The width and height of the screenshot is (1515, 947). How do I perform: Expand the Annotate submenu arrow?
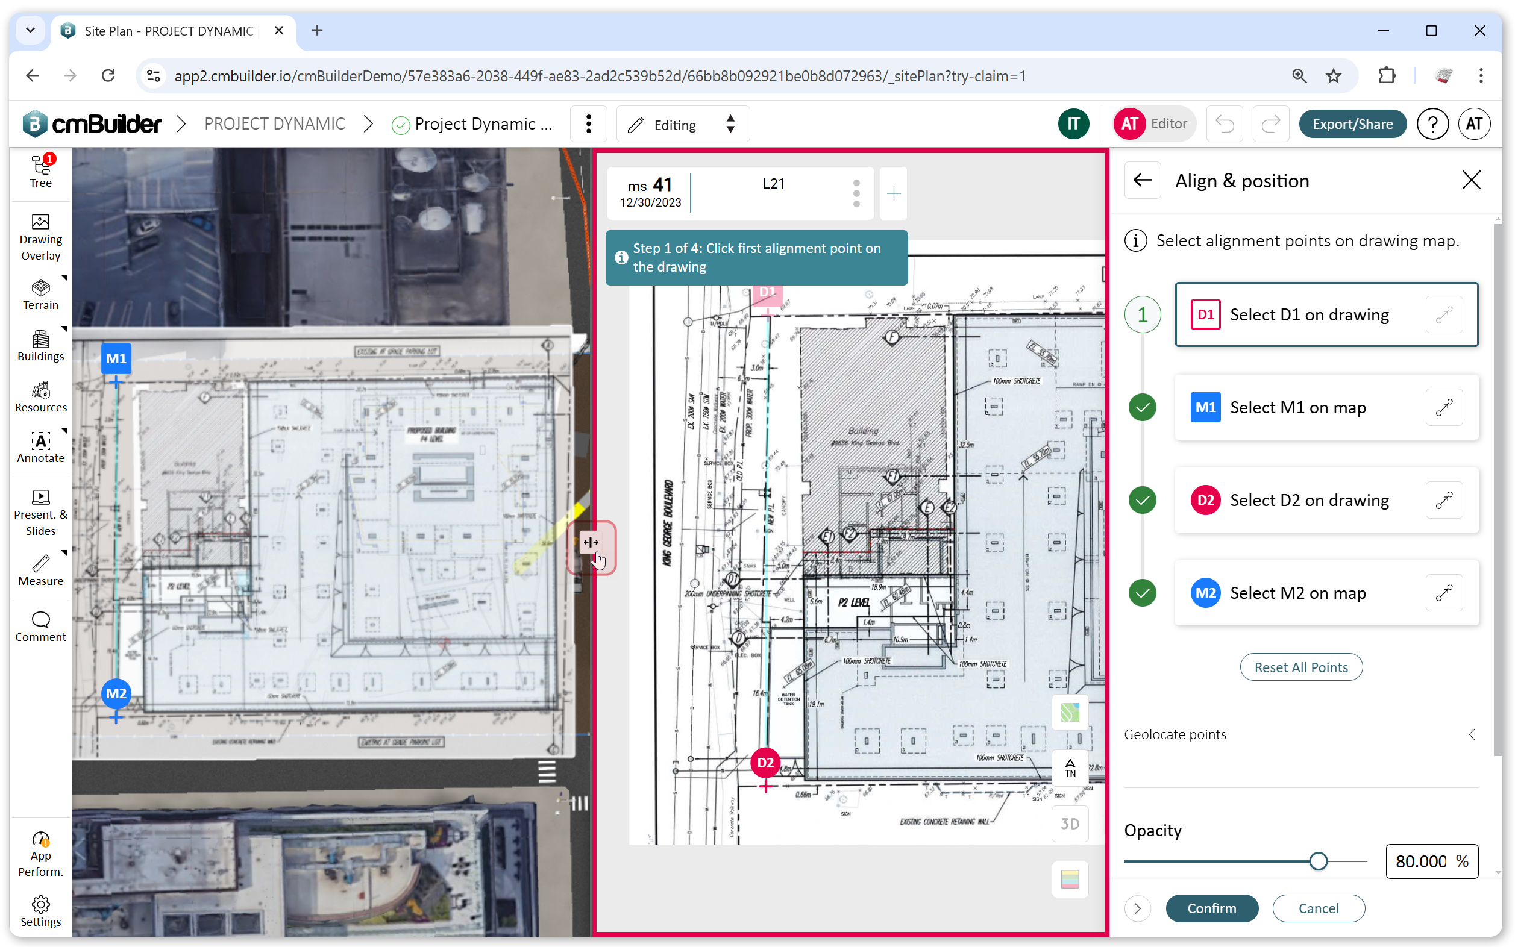pyautogui.click(x=64, y=431)
